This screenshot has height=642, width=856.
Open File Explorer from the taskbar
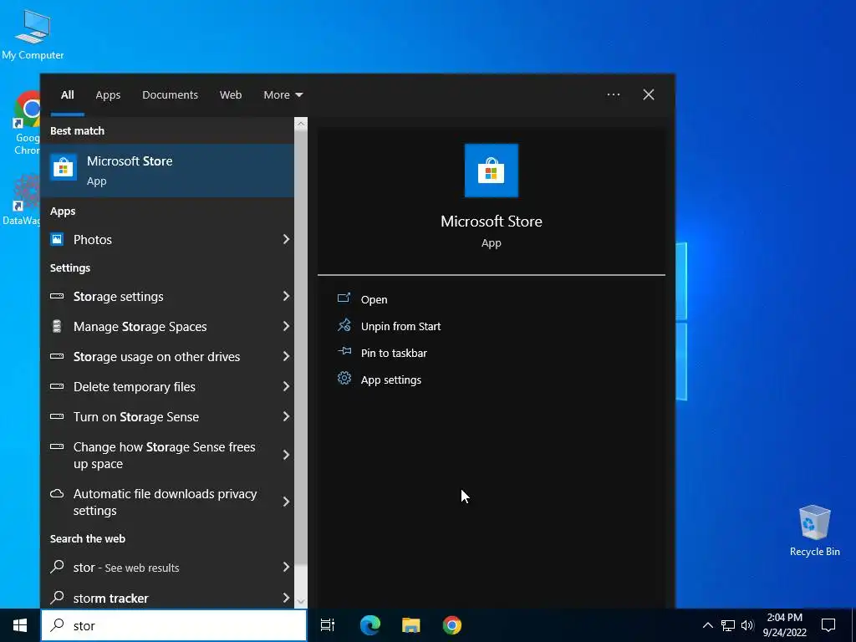click(x=411, y=625)
